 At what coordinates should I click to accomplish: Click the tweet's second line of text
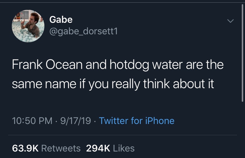click(x=112, y=84)
